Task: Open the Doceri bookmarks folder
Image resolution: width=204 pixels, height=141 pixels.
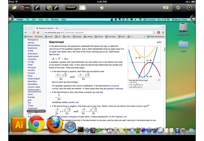Action: click(x=29, y=37)
